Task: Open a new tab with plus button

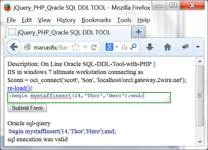Action: [138, 32]
